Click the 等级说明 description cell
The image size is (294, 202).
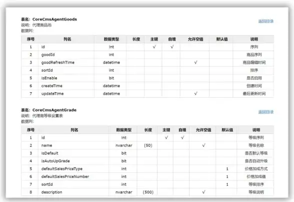tap(256, 192)
